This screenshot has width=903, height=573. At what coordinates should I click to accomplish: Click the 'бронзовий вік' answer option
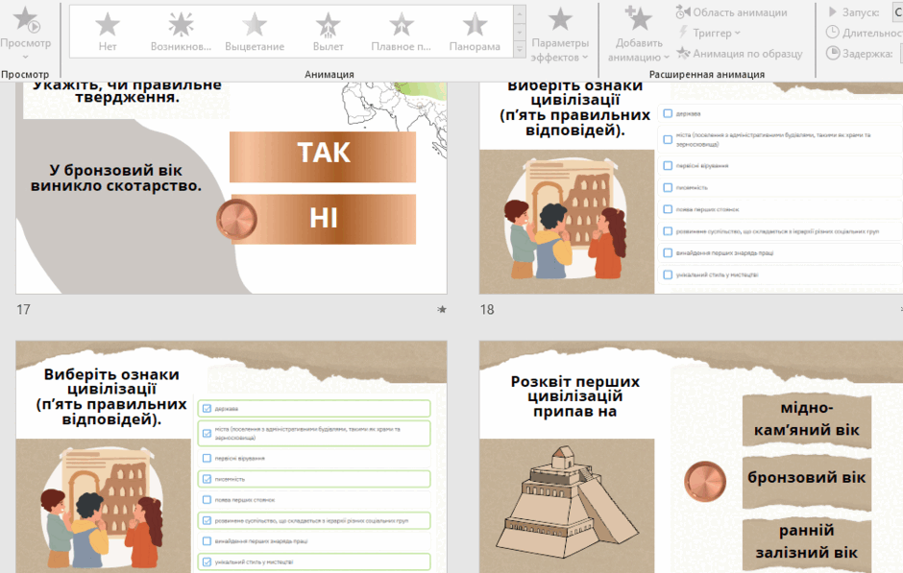tap(806, 478)
